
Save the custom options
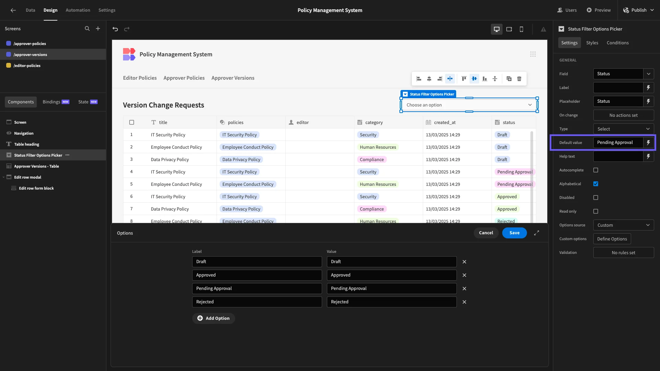pos(514,233)
